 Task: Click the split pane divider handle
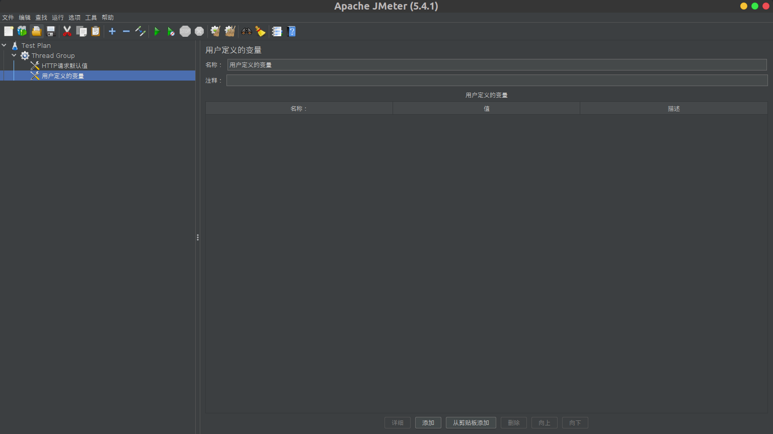pyautogui.click(x=198, y=237)
